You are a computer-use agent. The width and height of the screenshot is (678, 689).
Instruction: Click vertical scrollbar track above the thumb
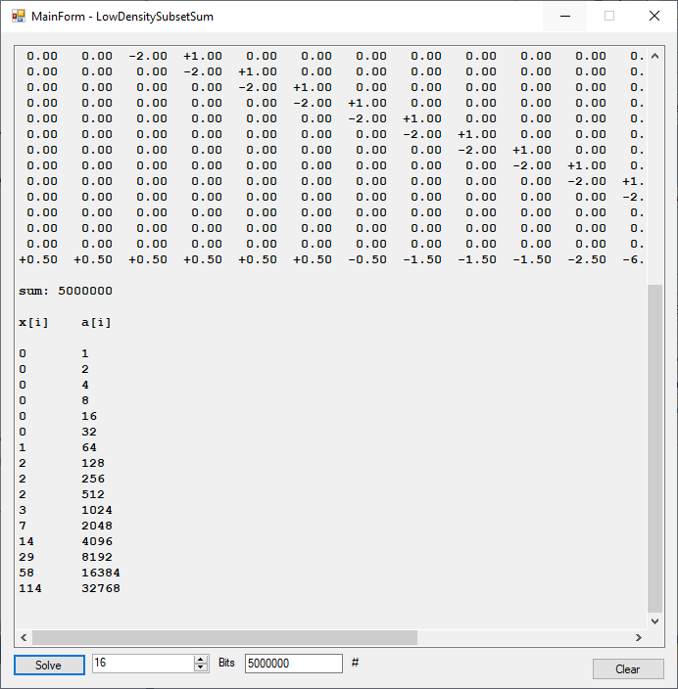click(655, 166)
